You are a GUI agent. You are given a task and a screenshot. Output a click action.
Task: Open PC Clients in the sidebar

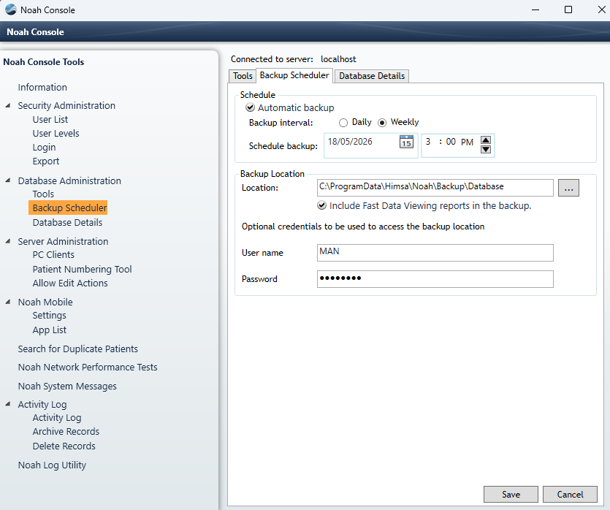[x=53, y=255]
